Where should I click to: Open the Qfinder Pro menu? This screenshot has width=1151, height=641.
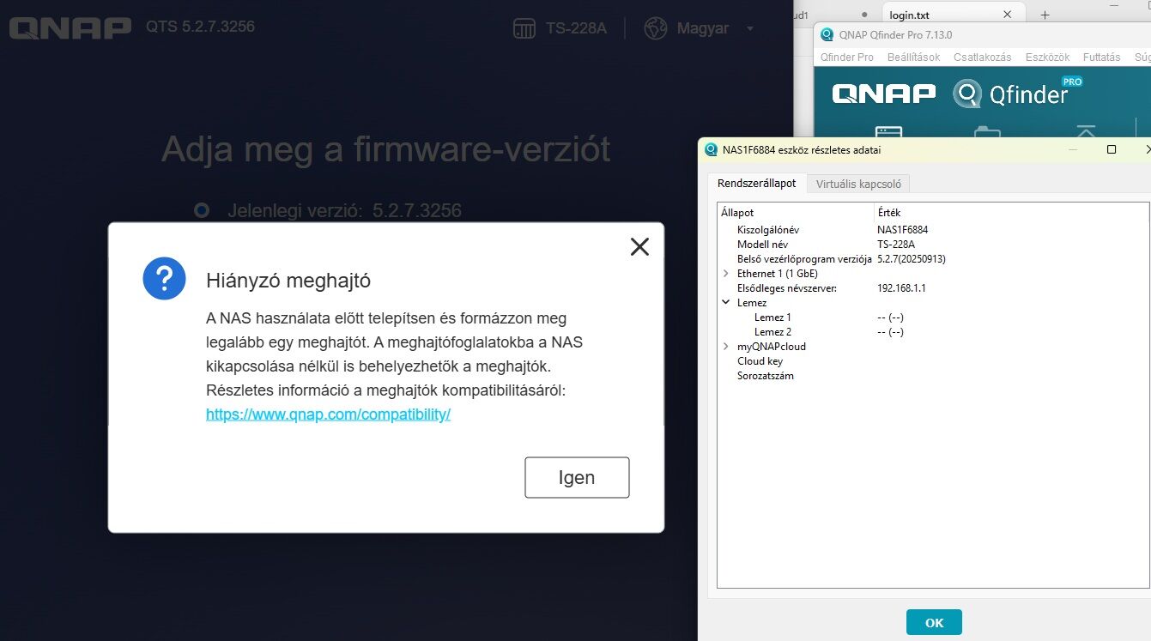(846, 57)
